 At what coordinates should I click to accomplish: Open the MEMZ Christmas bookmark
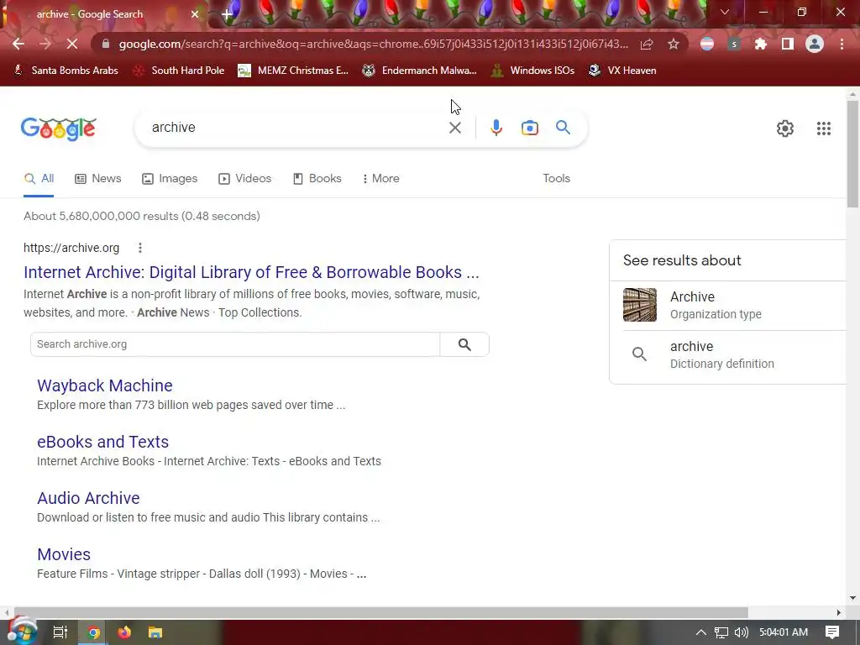point(293,71)
